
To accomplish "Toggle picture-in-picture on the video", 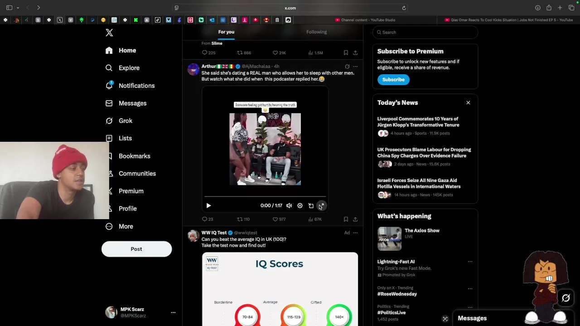I will tap(311, 206).
